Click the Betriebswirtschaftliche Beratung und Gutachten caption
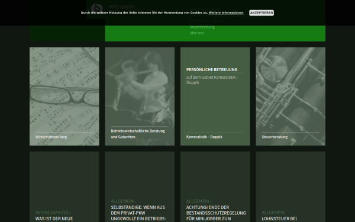355x222 pixels. click(x=138, y=134)
